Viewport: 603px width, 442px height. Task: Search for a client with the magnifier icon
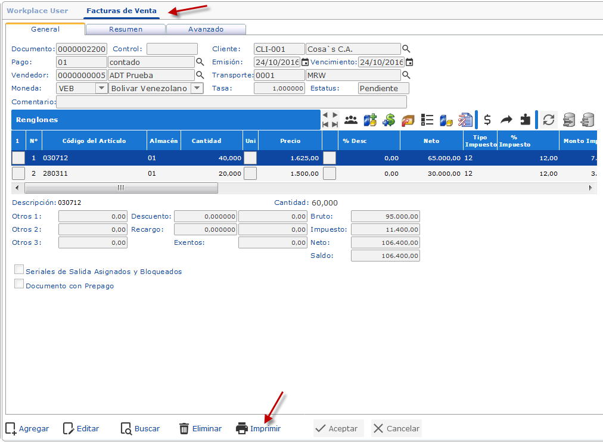[x=406, y=49]
